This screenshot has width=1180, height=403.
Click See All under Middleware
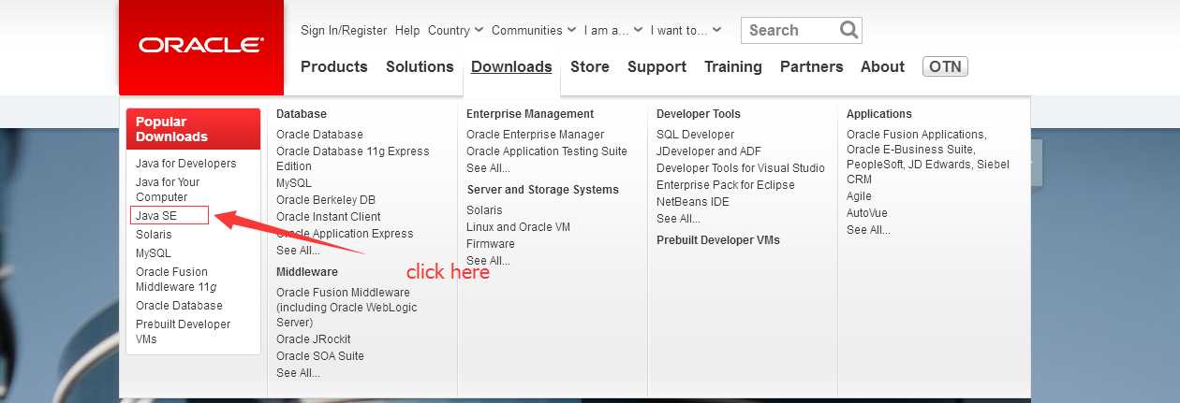pos(298,373)
